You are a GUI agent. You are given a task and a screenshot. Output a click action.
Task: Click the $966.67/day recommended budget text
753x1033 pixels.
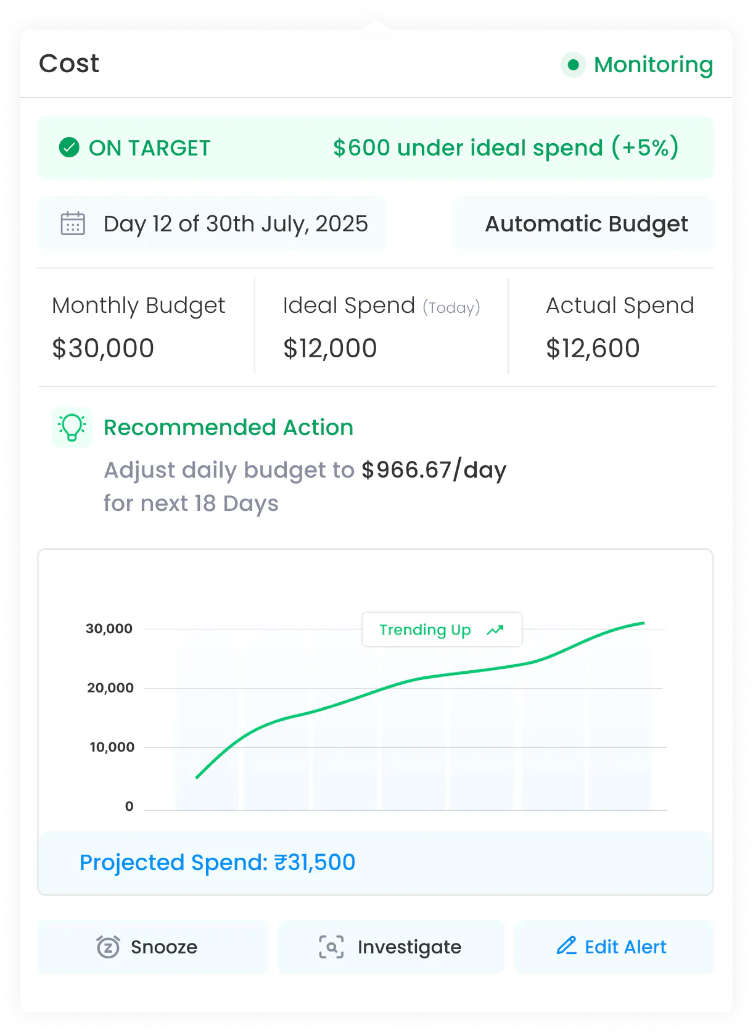tap(434, 470)
